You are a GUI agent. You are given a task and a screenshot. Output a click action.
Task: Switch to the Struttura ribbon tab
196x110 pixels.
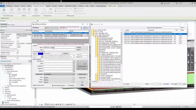click(x=17, y=6)
